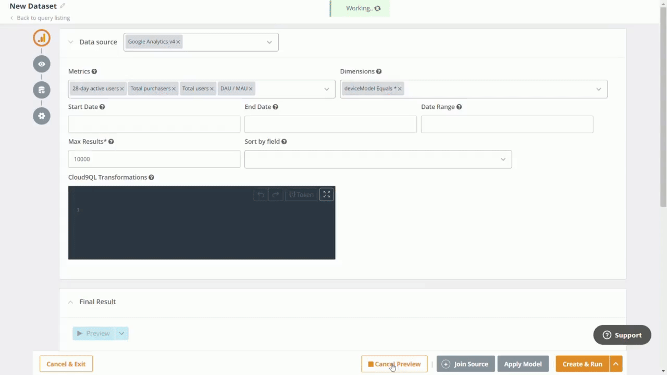
Task: Click into the Start Date field
Action: [154, 124]
